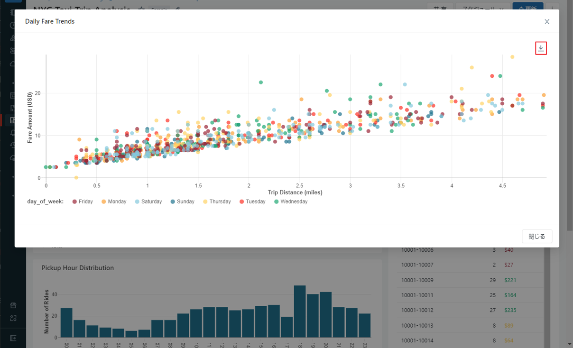Click the 閉じる button
This screenshot has width=573, height=348.
click(537, 237)
